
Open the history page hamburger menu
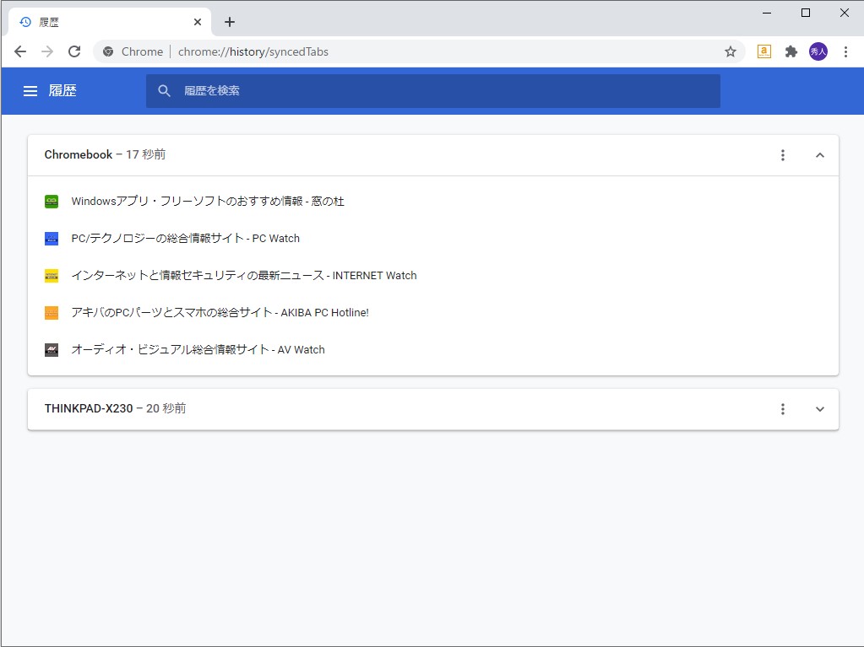tap(30, 91)
